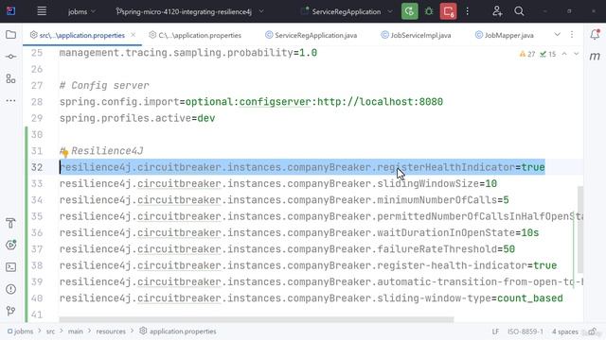
Task: Go to previous highlighted problem arrow
Action: (x=564, y=54)
